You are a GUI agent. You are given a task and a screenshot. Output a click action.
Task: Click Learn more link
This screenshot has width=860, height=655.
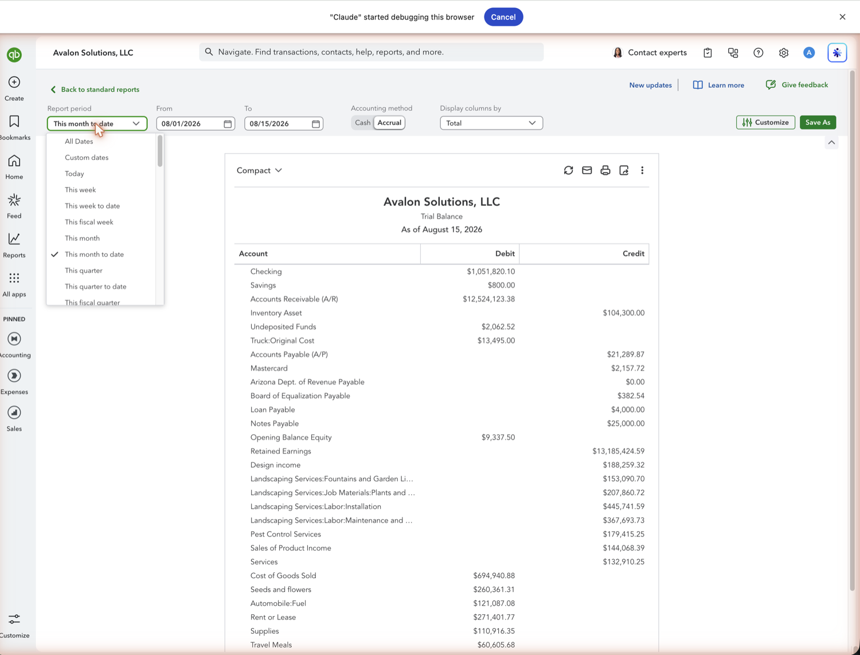(718, 85)
